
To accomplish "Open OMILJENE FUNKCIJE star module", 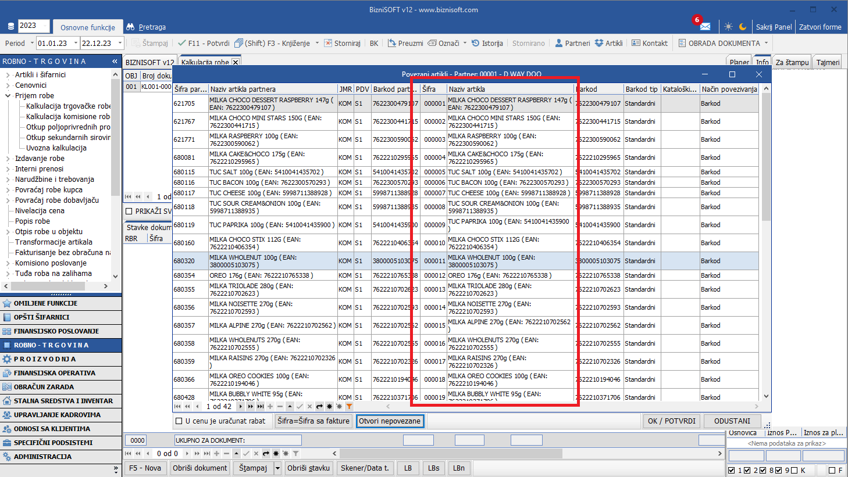I will [x=61, y=303].
